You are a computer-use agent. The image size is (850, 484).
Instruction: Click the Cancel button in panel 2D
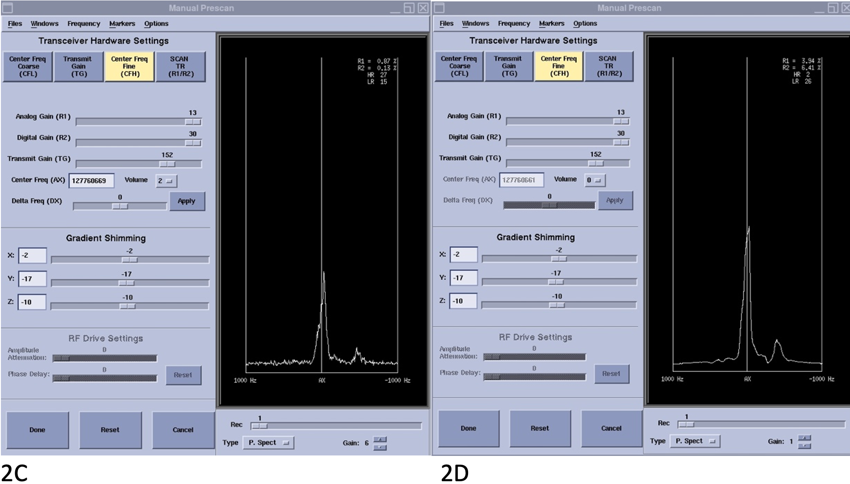tap(611, 428)
